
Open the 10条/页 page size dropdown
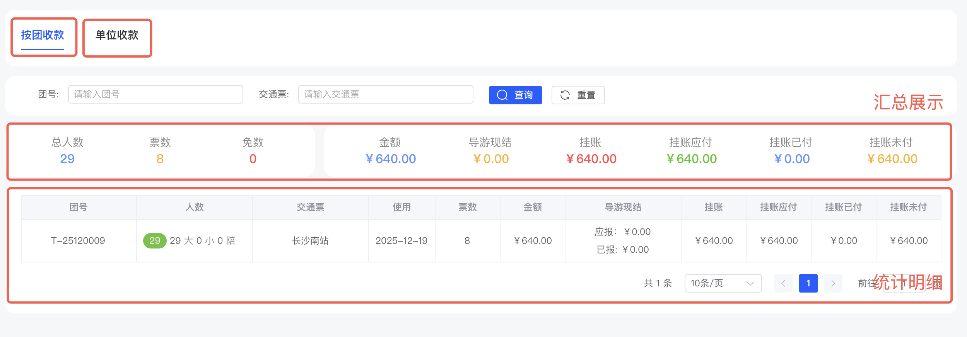tap(723, 283)
